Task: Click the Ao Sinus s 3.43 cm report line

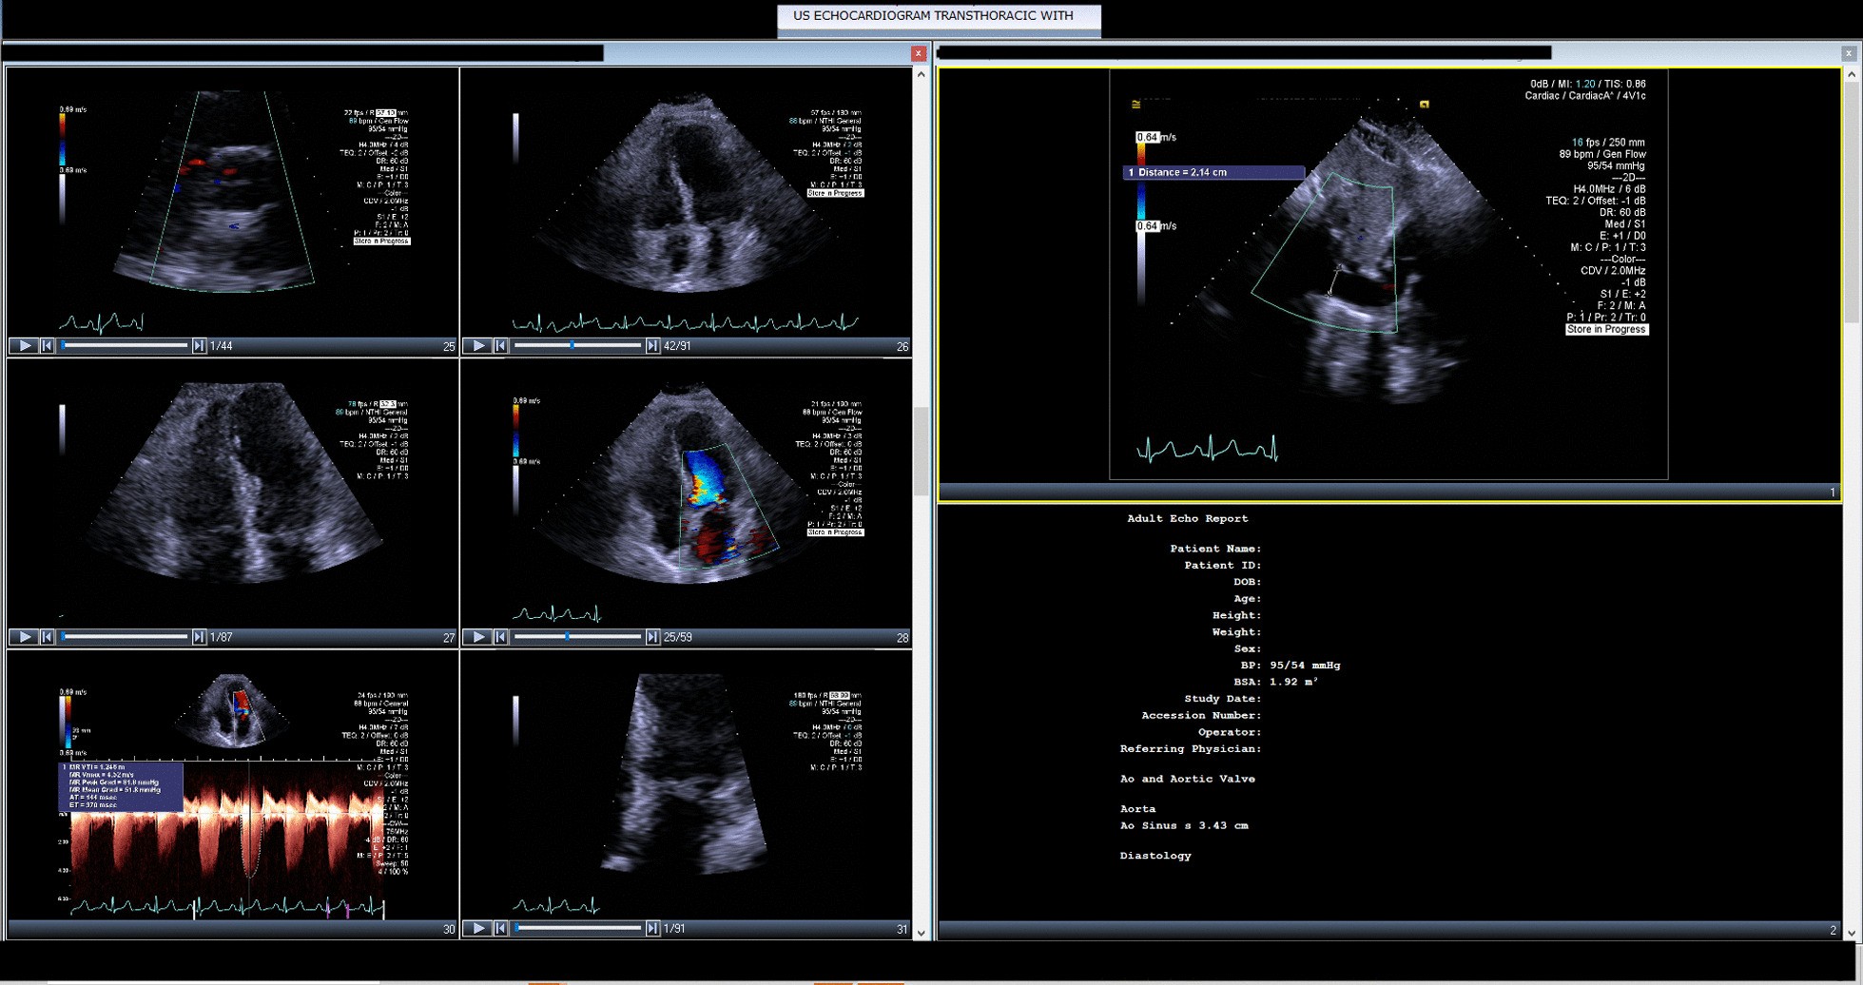Action: 1184,825
